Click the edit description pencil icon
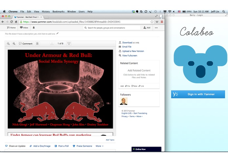Viewport: 228px width, 162px height. [x=57, y=33]
